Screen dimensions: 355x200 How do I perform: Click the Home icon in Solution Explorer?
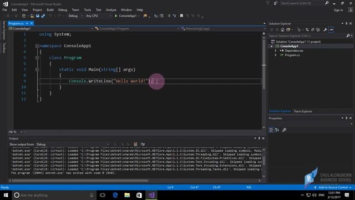tap(282, 29)
